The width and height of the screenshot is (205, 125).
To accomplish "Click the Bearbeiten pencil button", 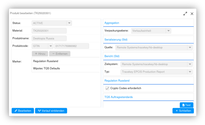I will coord(23,111).
